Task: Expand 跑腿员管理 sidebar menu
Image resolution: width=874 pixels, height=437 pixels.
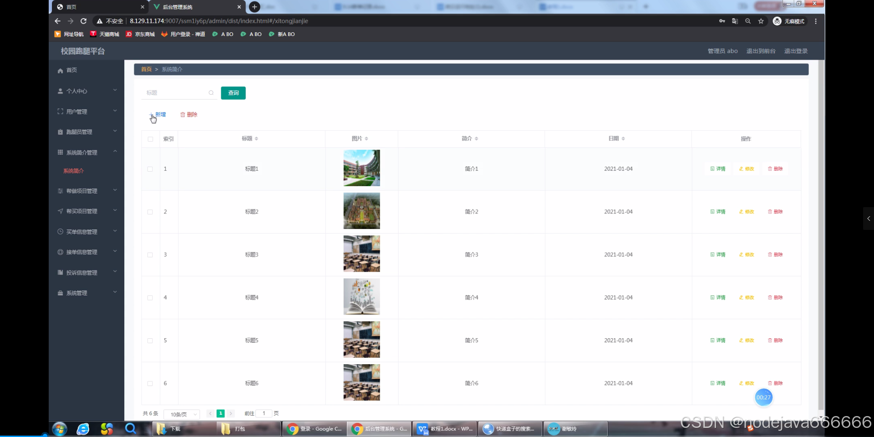Action: tap(86, 132)
